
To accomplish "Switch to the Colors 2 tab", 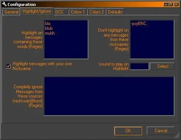I will [96, 12].
